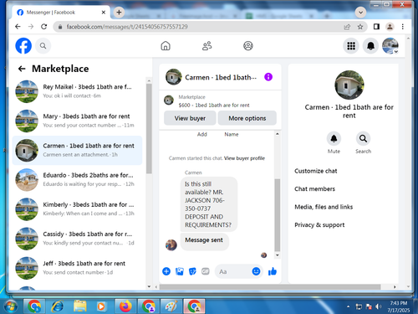Bookmark this page with the star icon

coord(360,27)
